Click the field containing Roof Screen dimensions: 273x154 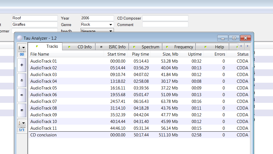coord(35,18)
